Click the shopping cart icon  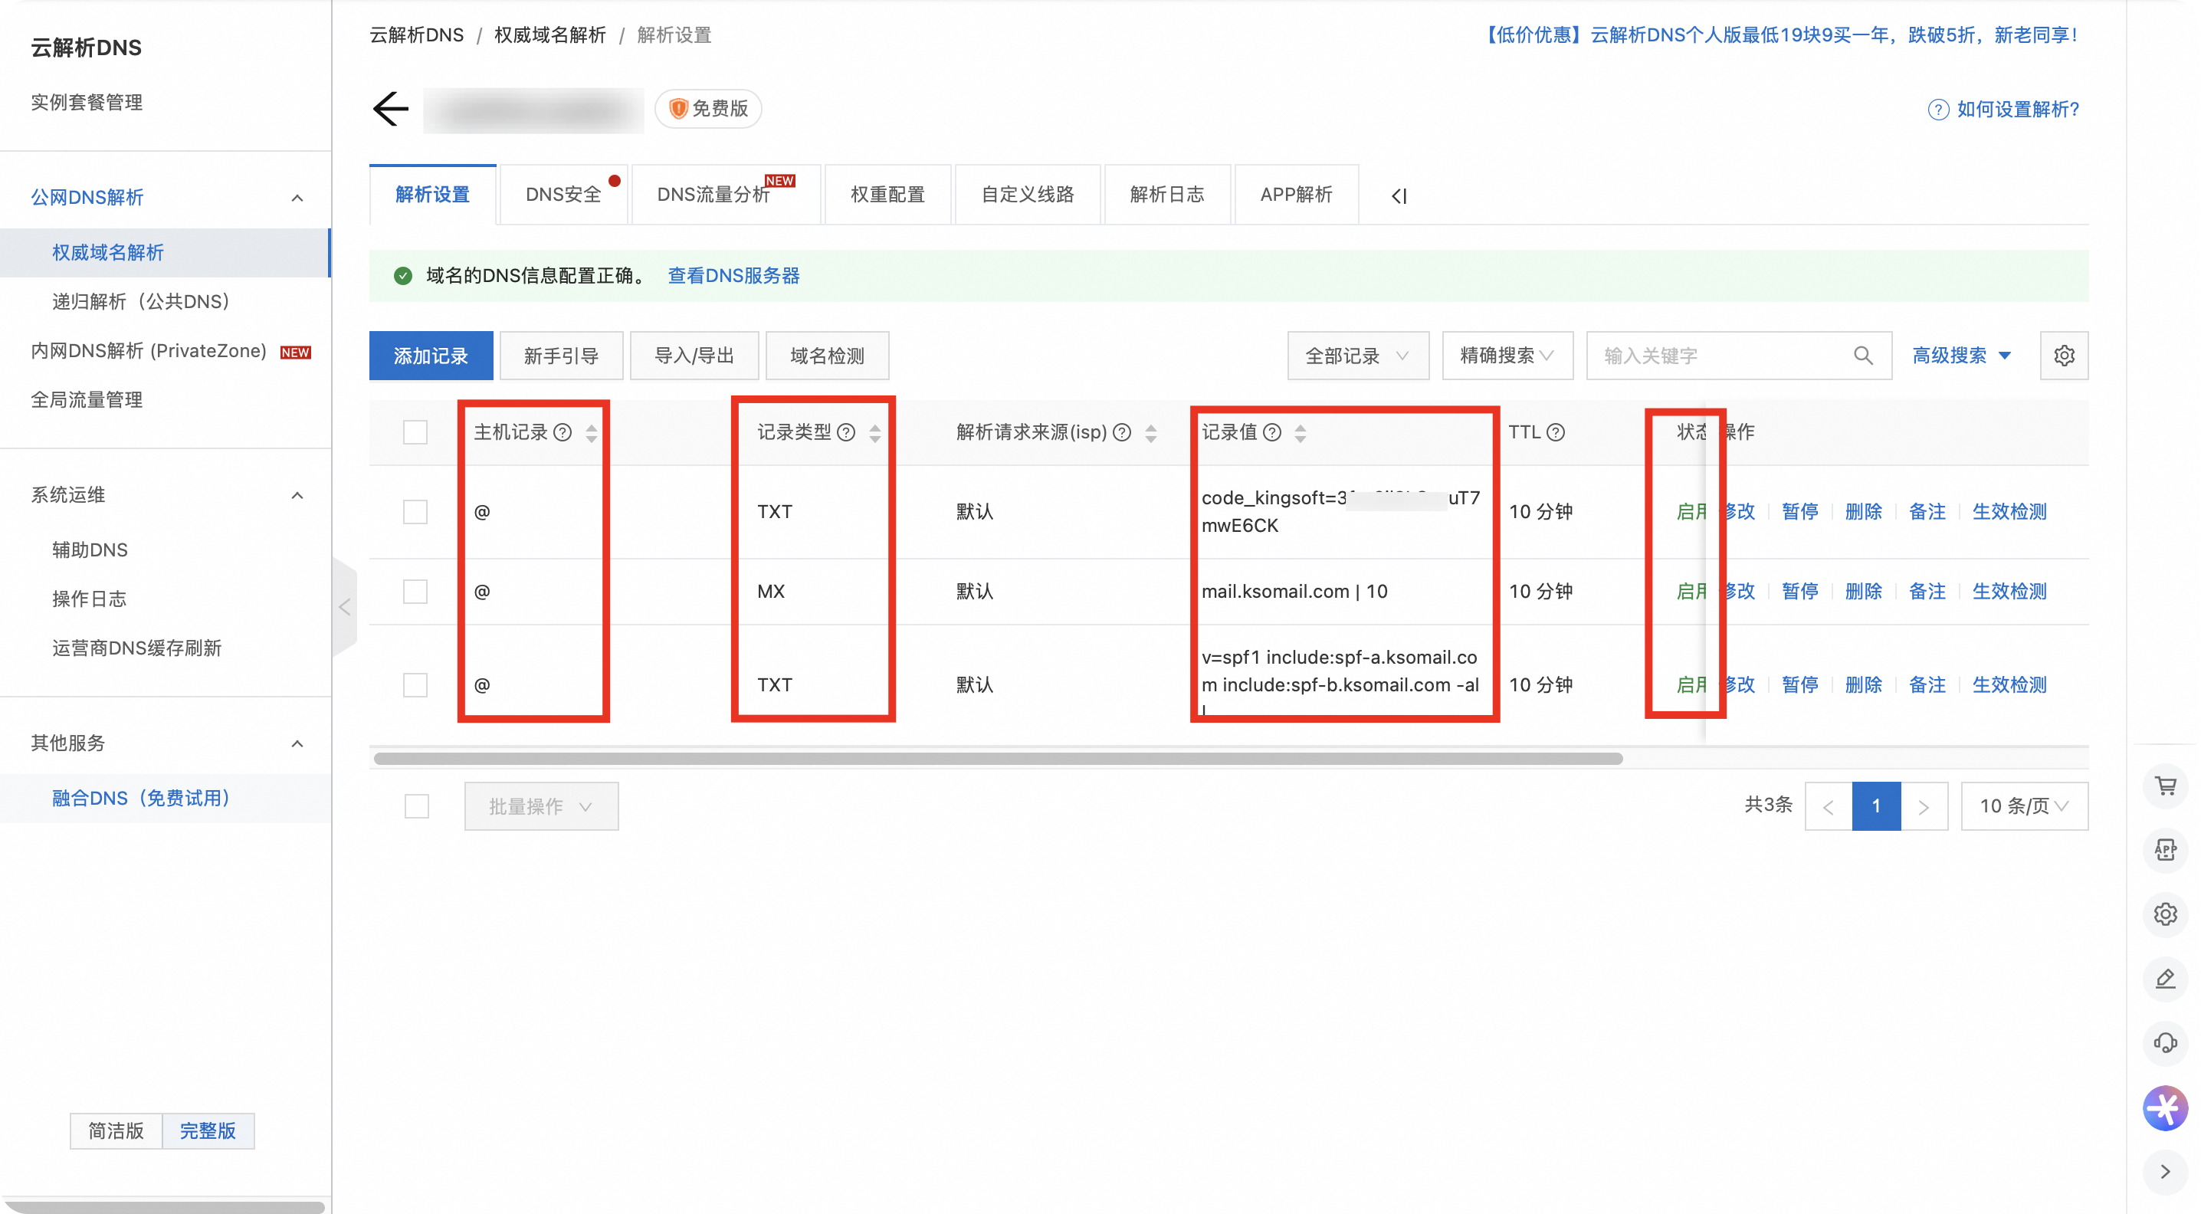2164,785
